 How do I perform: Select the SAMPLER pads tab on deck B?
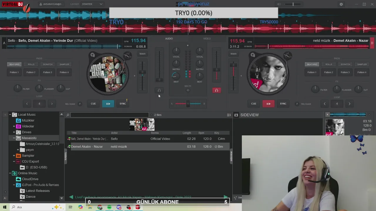362,64
